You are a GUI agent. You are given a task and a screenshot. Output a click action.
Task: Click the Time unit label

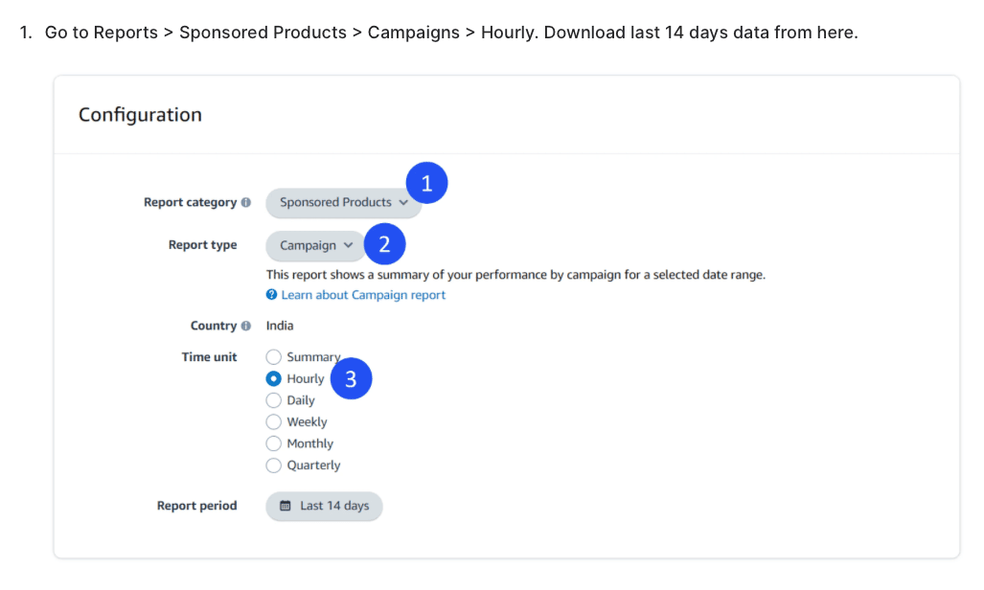pyautogui.click(x=210, y=356)
